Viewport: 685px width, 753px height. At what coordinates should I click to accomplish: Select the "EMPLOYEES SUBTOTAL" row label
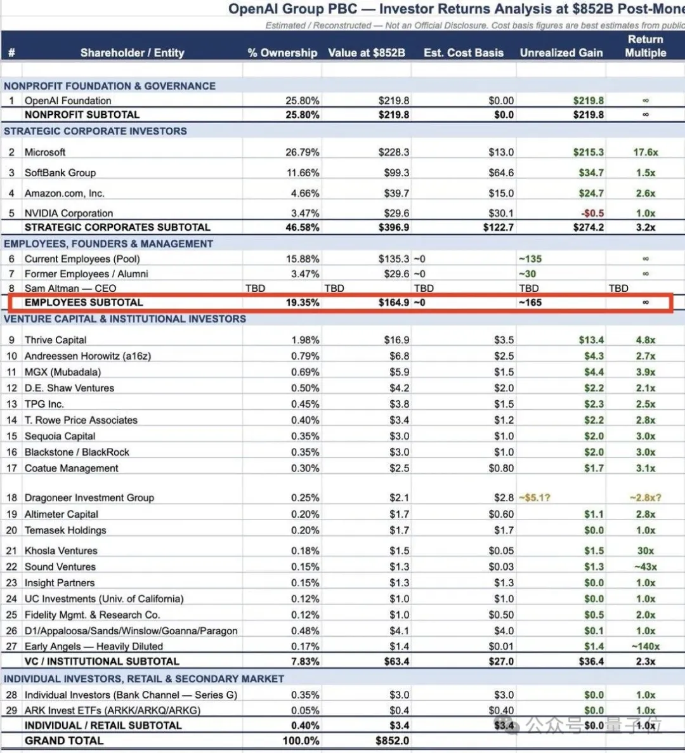pyautogui.click(x=84, y=303)
